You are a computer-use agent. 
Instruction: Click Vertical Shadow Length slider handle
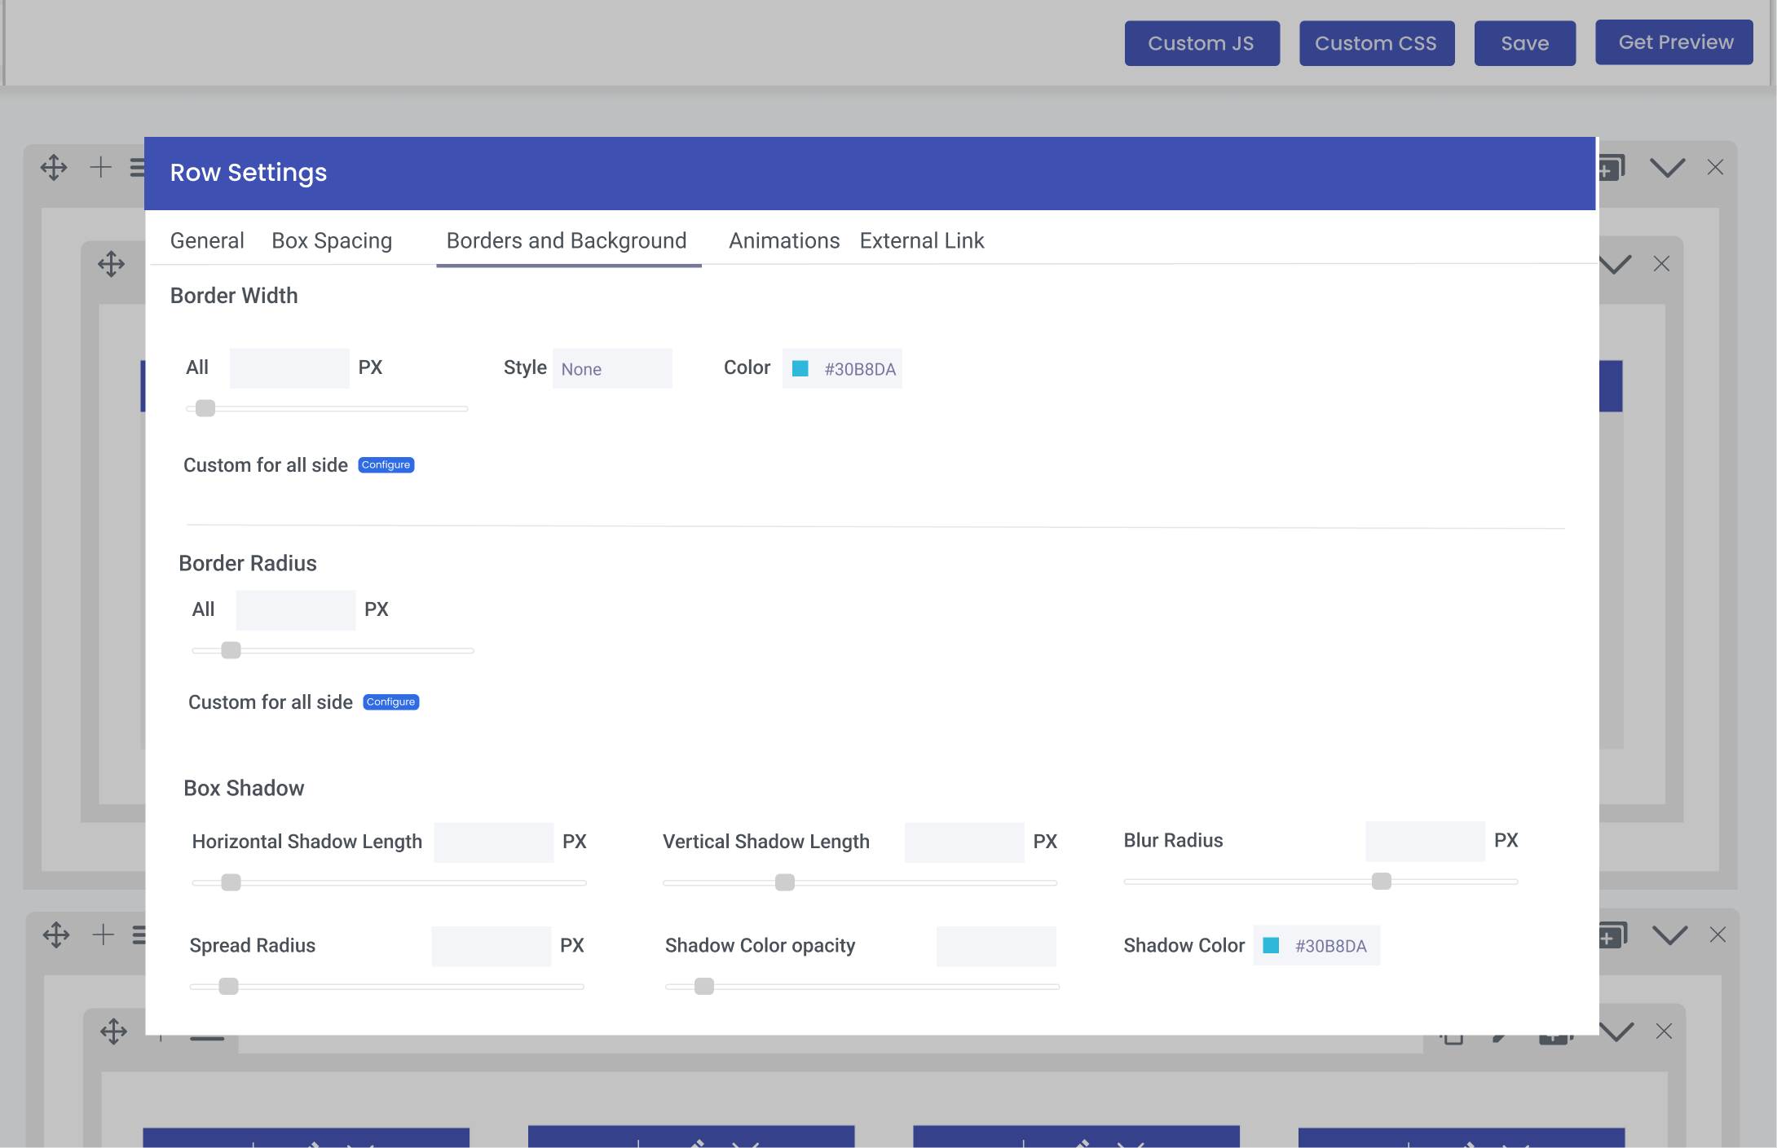[785, 882]
